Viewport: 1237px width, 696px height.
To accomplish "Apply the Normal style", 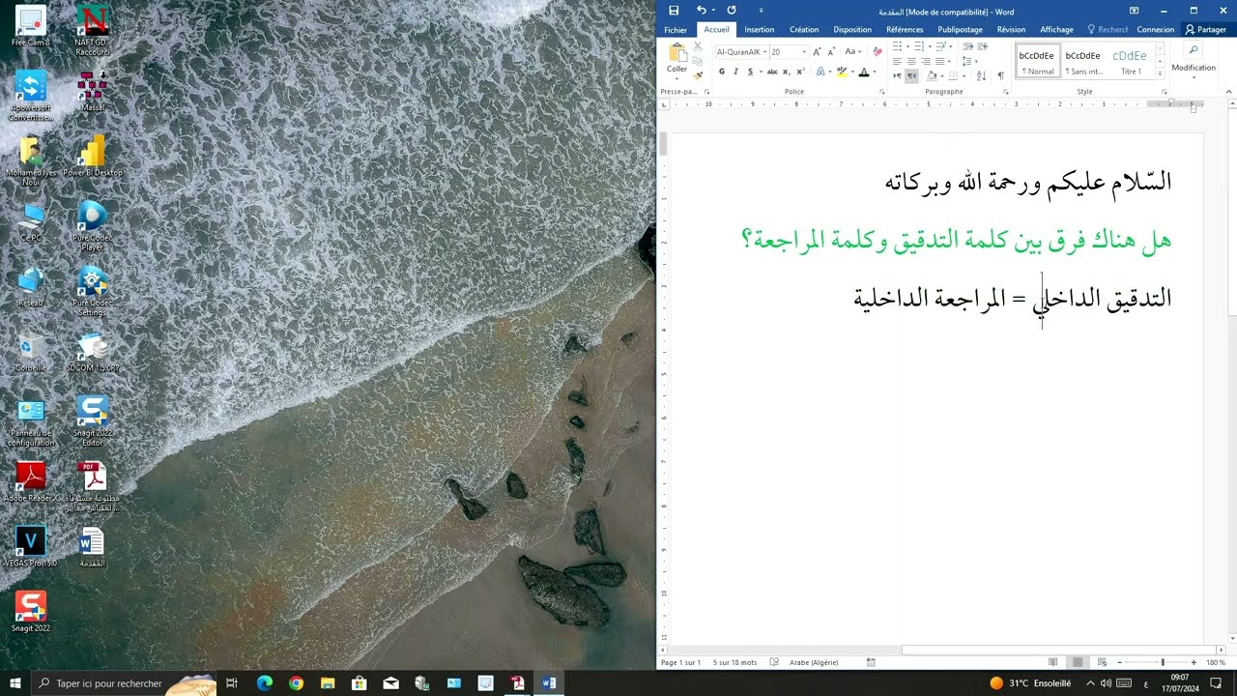I will pyautogui.click(x=1037, y=61).
